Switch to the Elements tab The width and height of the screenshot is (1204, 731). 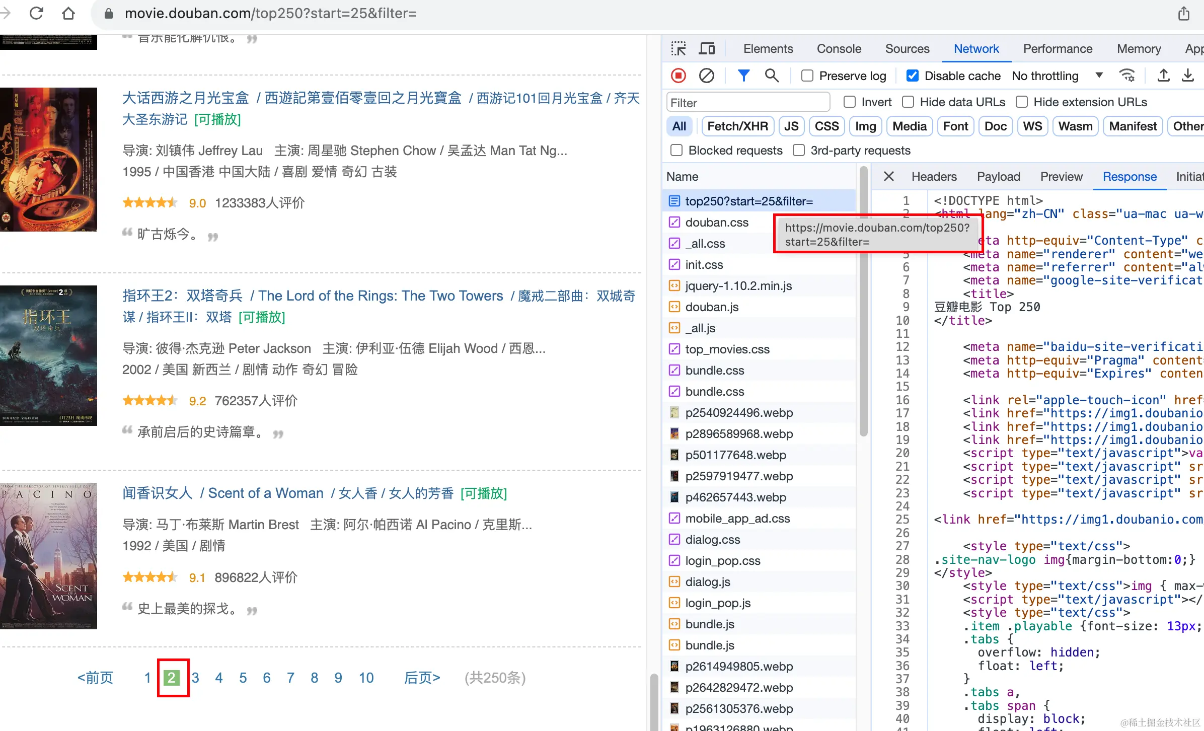tap(768, 49)
